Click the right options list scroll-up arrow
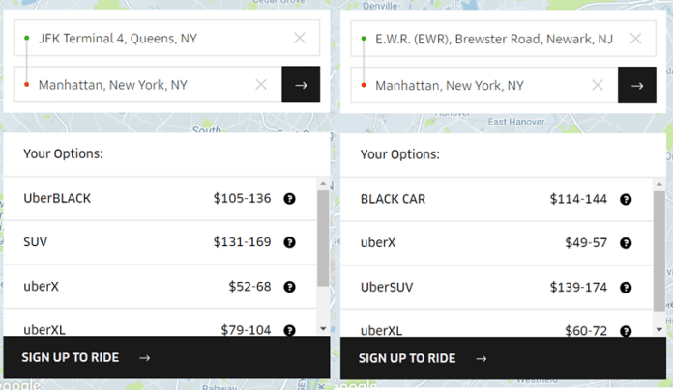The height and width of the screenshot is (390, 673). 659,184
